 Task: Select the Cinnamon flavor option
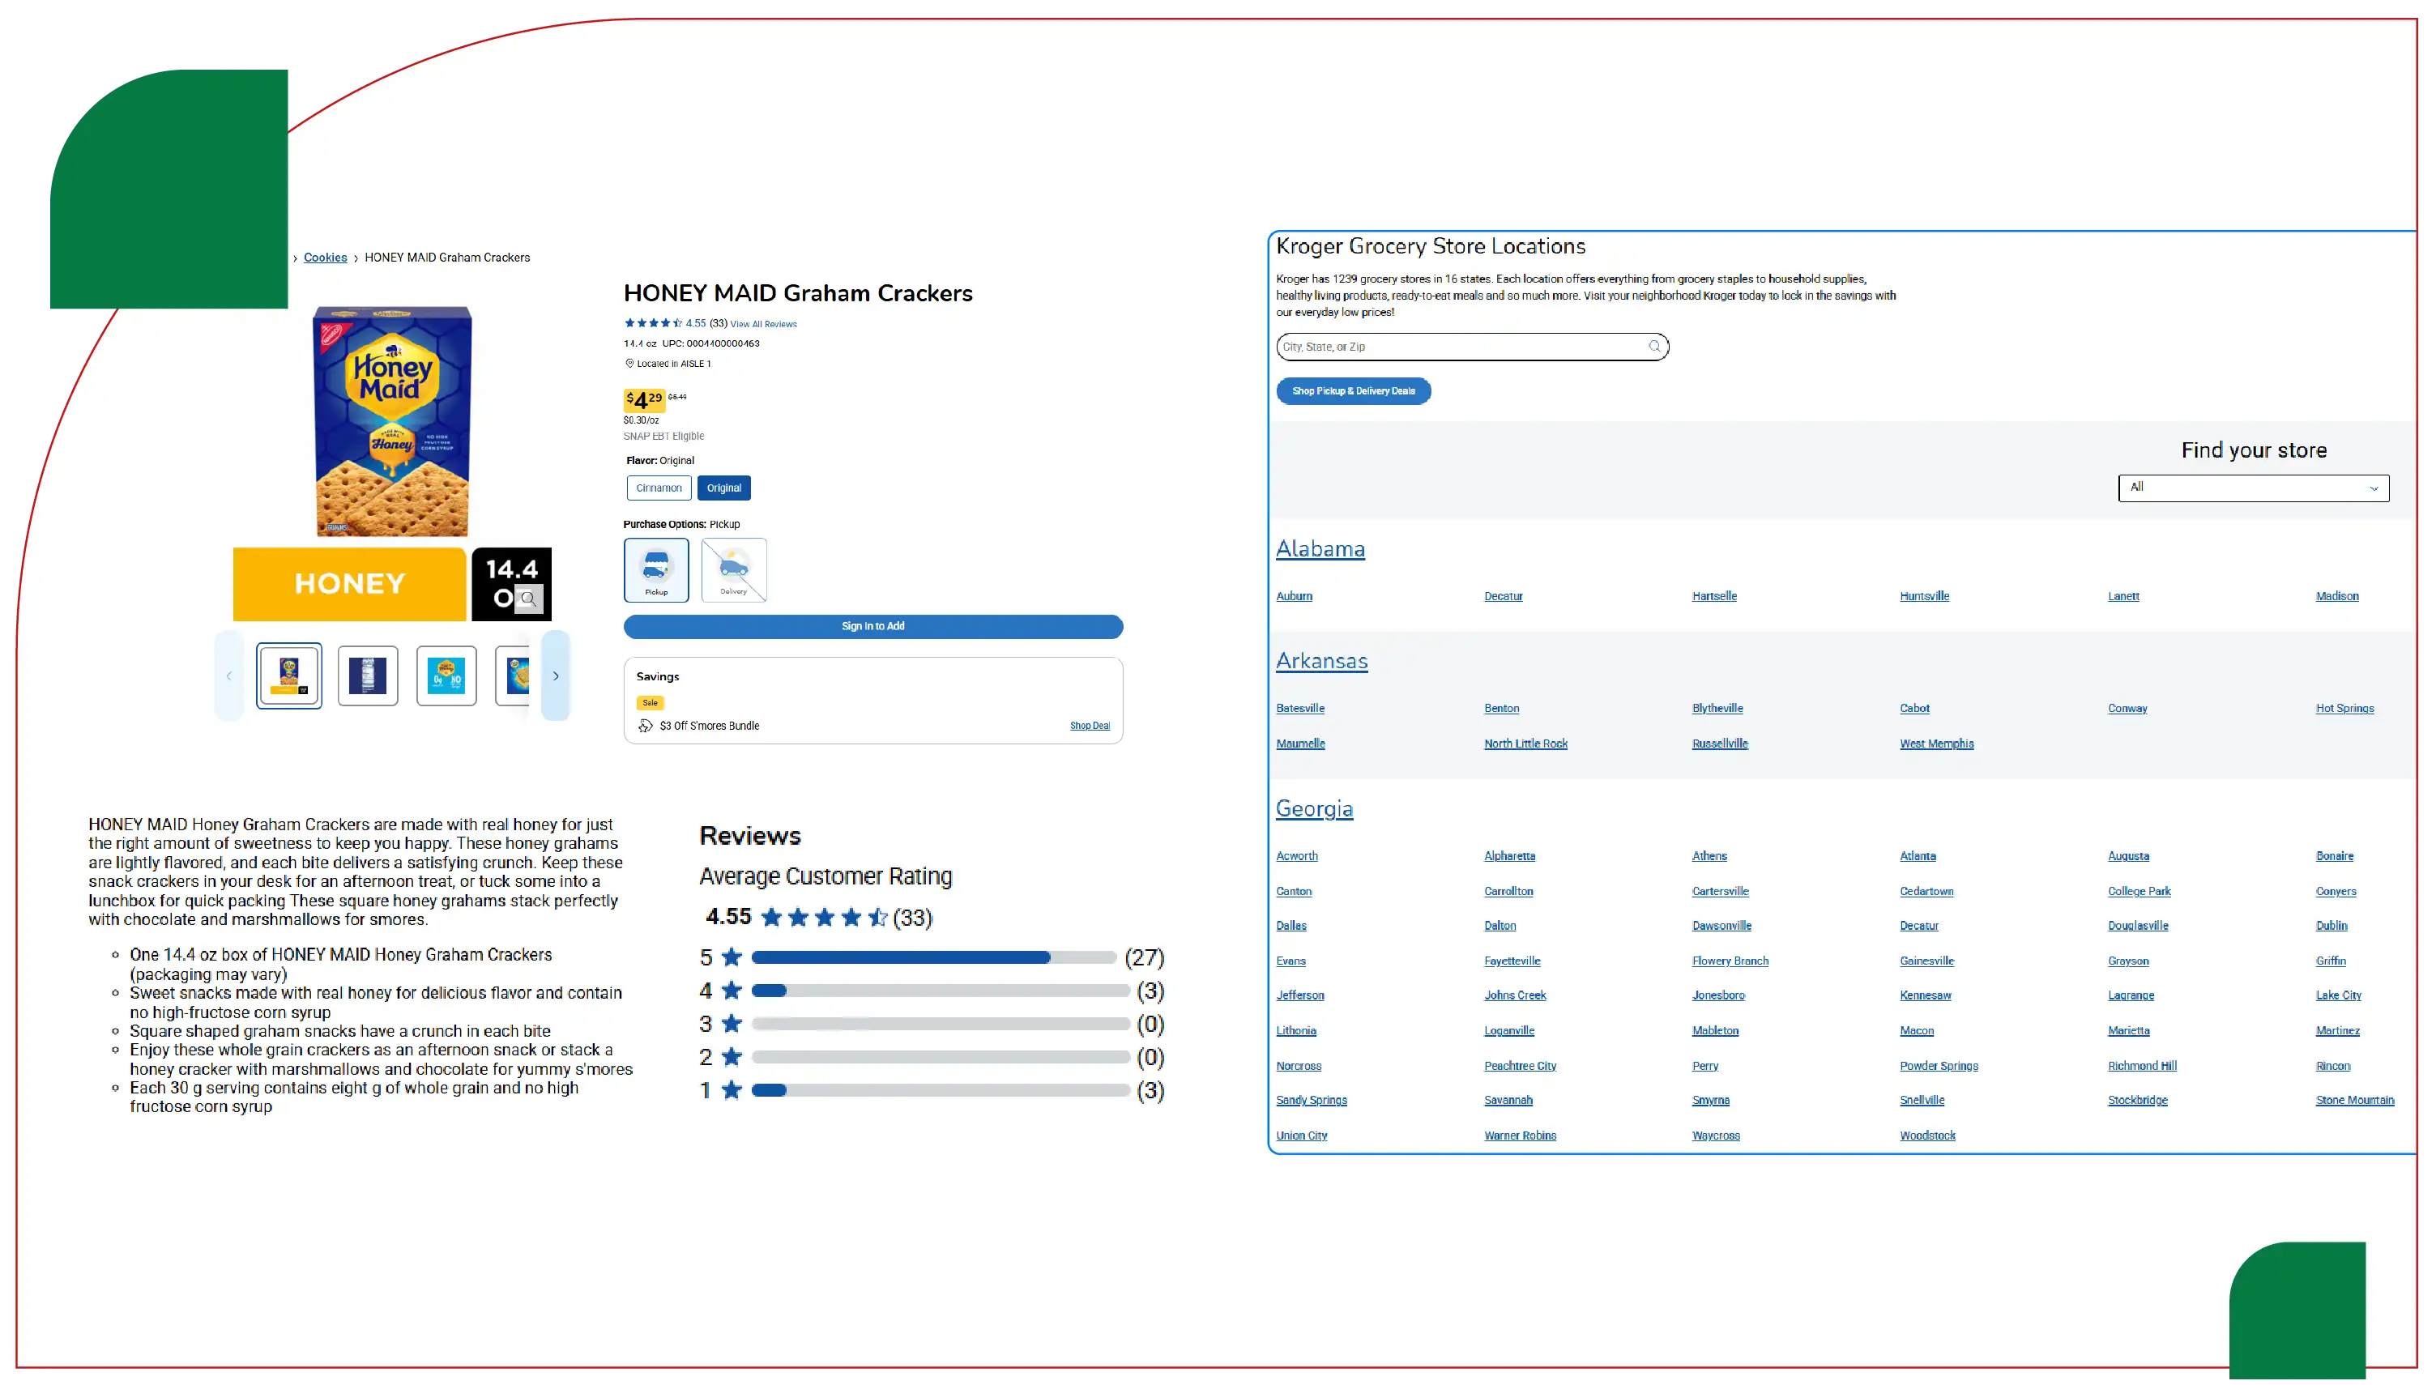tap(659, 488)
